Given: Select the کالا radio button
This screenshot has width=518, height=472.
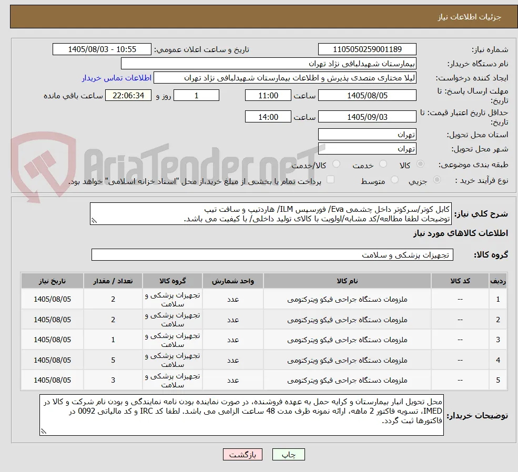Looking at the screenshot, I should (x=420, y=164).
